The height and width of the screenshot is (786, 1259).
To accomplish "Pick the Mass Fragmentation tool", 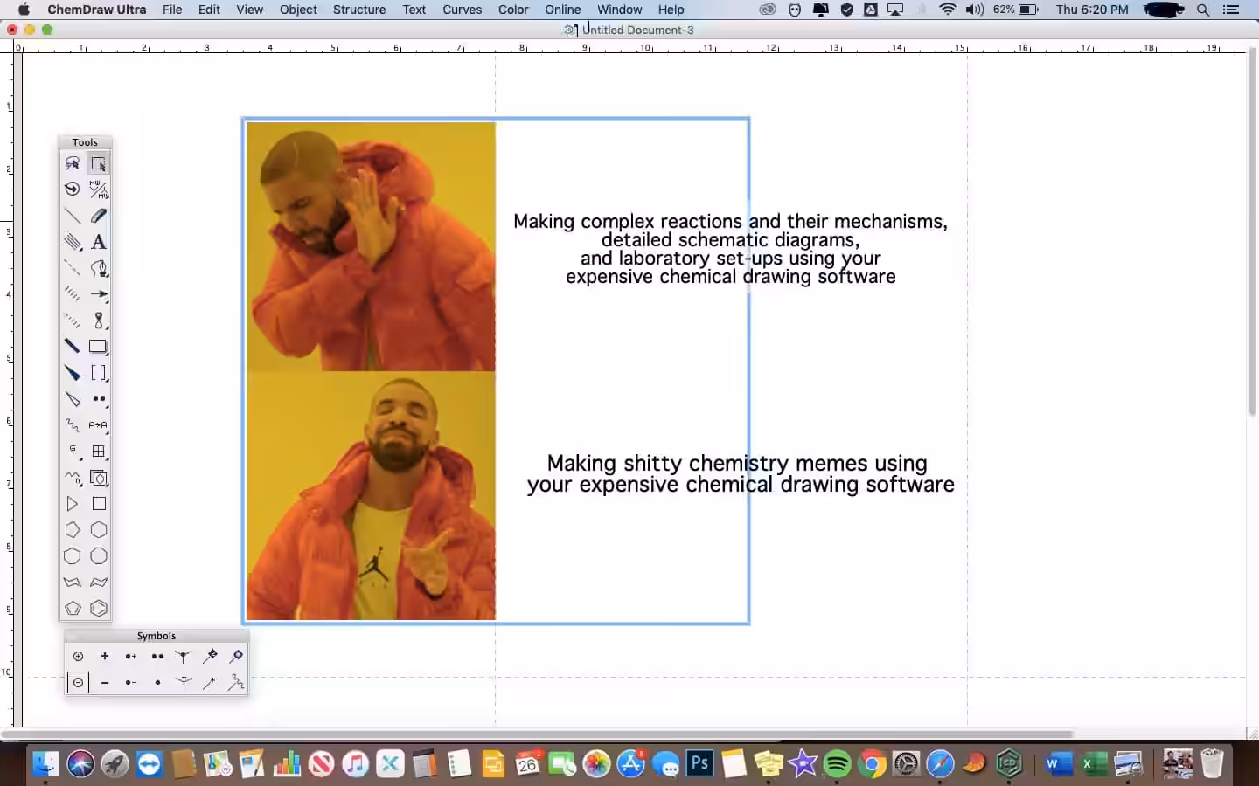I will pos(98,190).
